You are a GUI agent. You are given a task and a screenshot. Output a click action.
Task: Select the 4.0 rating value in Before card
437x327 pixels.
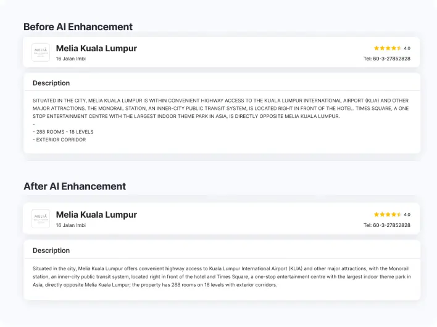(407, 48)
